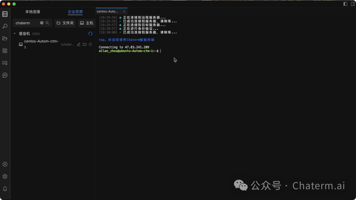Image resolution: width=356 pixels, height=200 pixels.
Task: Open the extensions grid icon in the sidebar
Action: click(5, 50)
